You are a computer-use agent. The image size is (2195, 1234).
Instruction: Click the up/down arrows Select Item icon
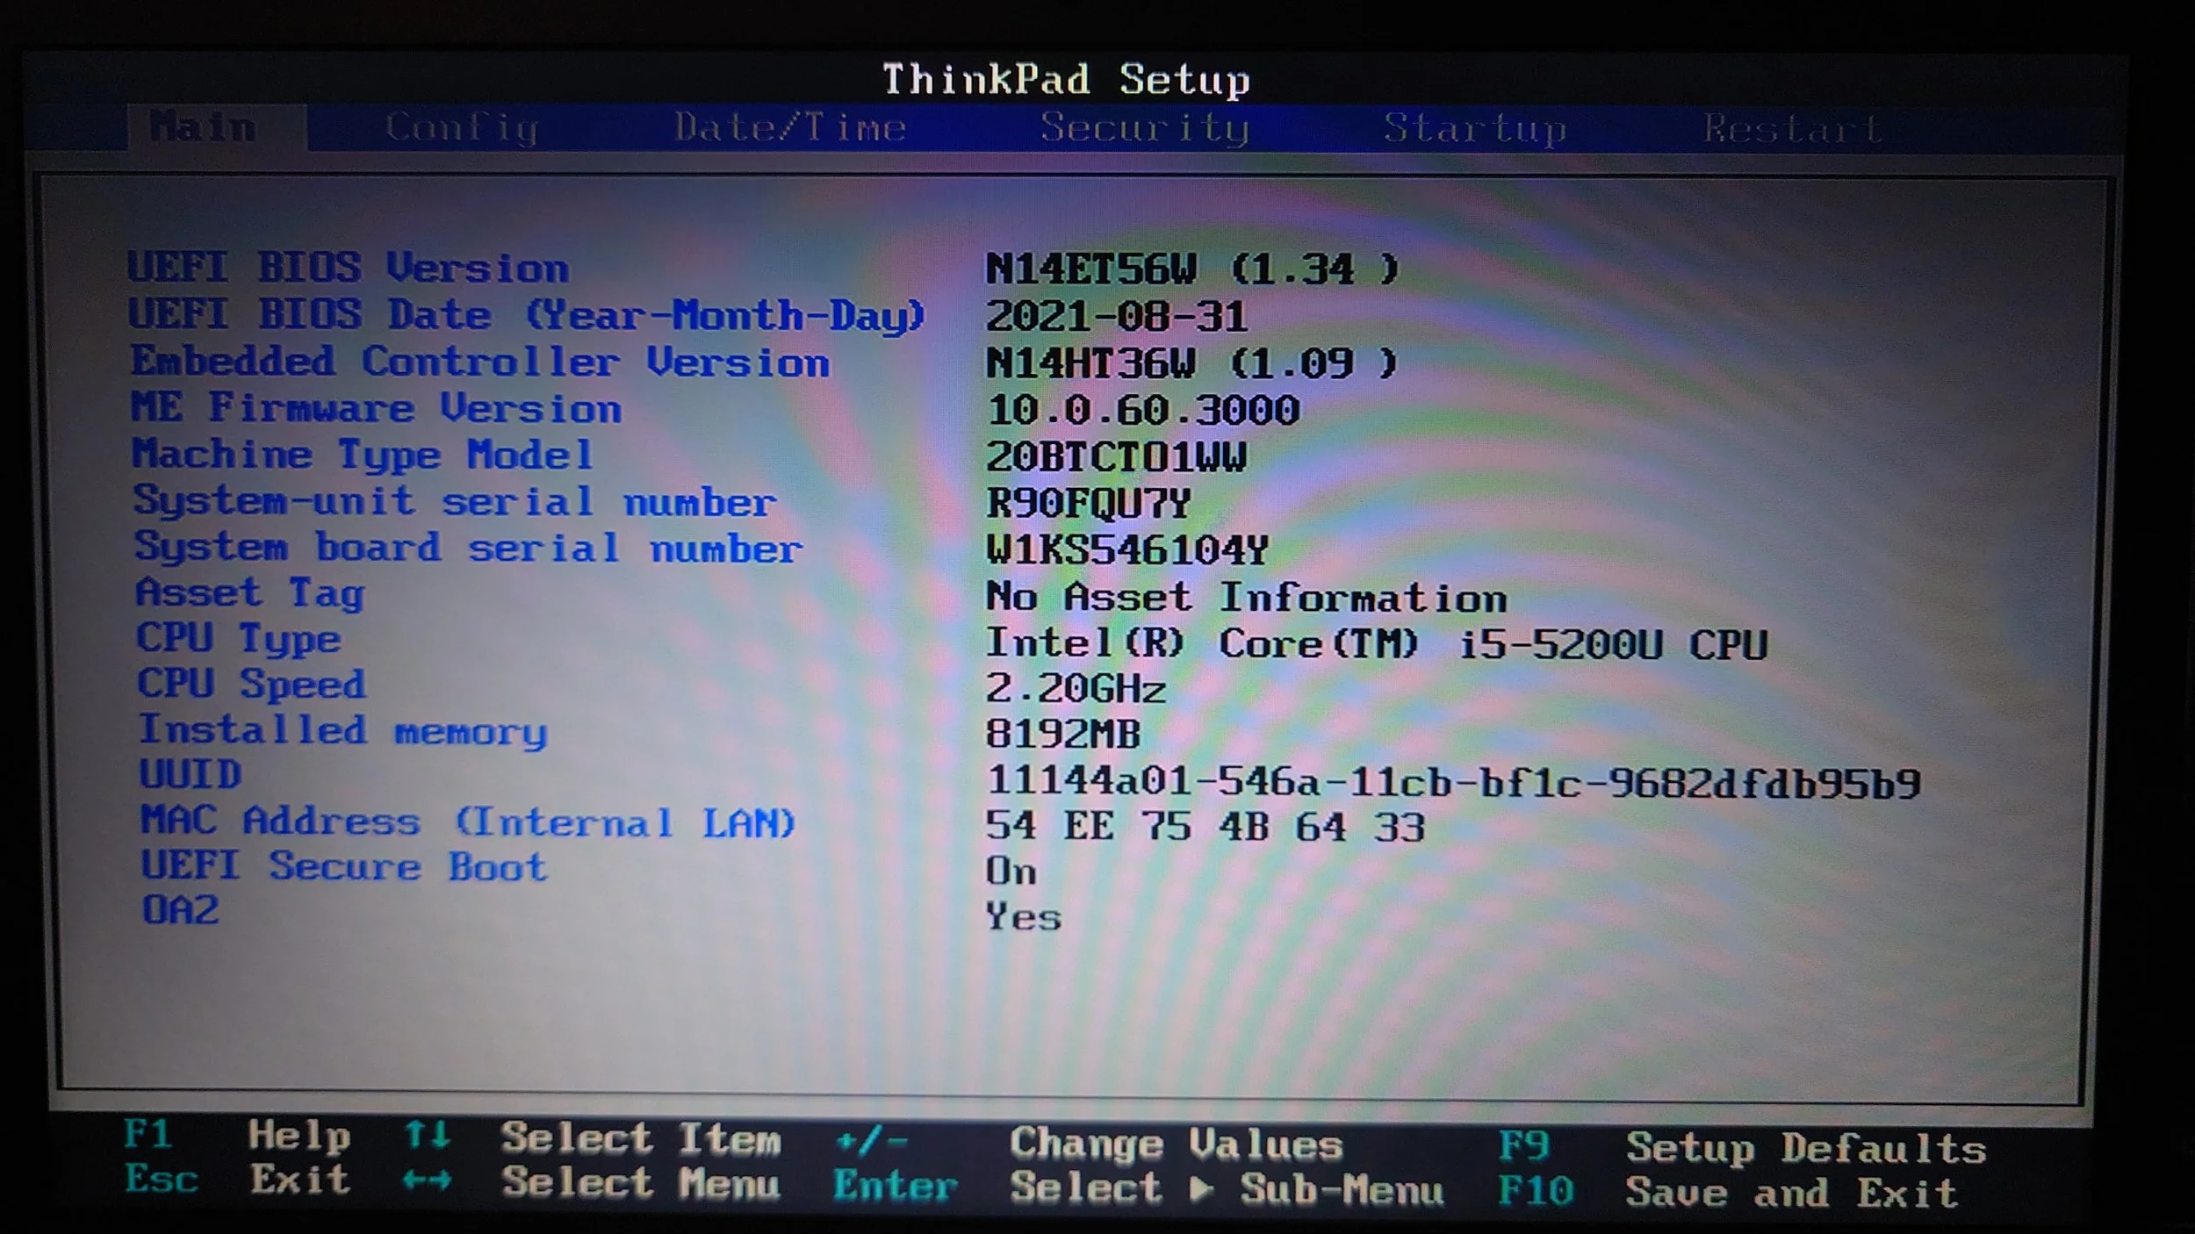[428, 1136]
